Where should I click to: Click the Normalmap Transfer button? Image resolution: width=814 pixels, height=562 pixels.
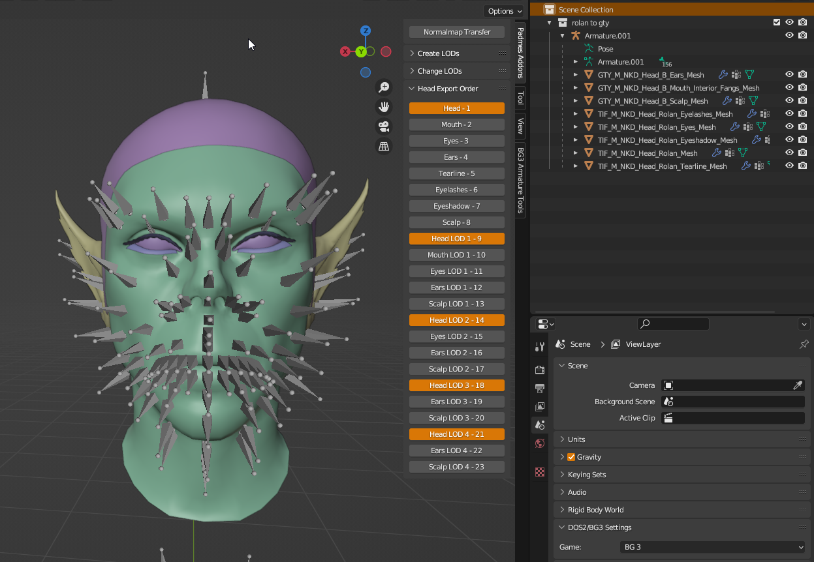(x=457, y=32)
